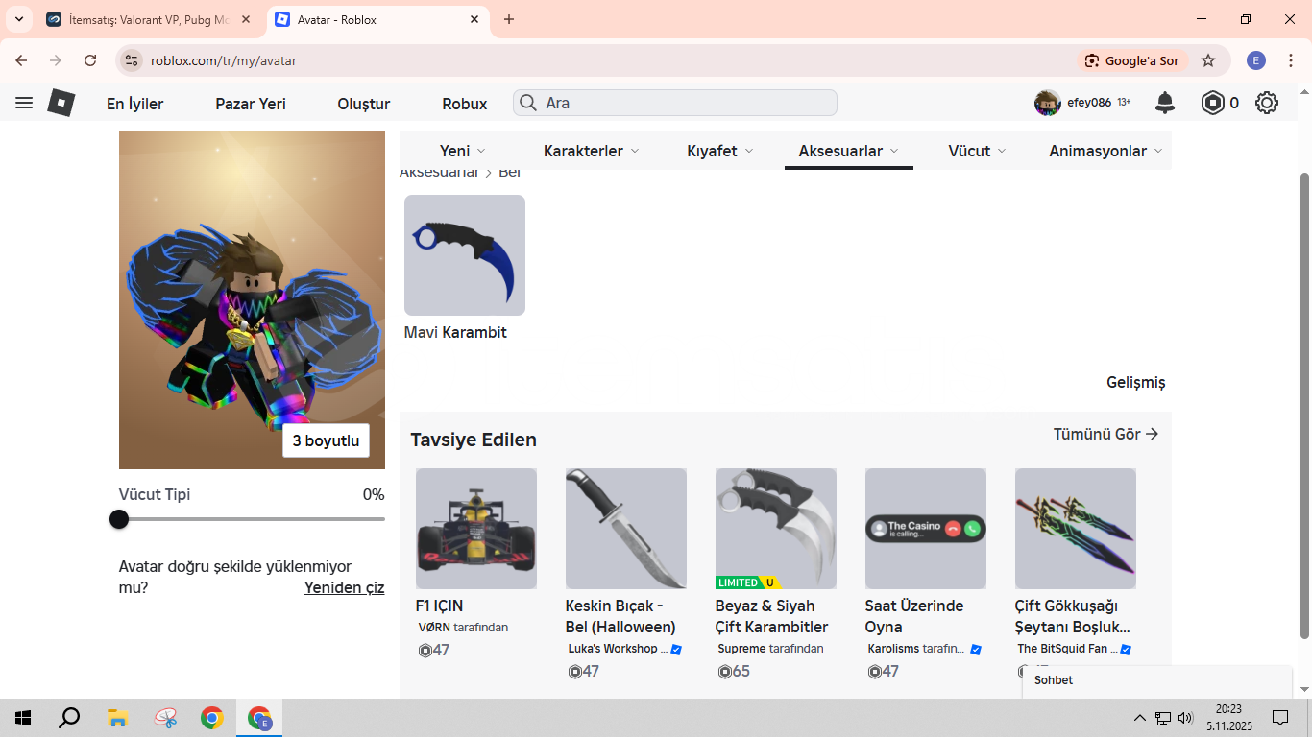1312x737 pixels.
Task: Open the Windows notification center
Action: pyautogui.click(x=1280, y=718)
